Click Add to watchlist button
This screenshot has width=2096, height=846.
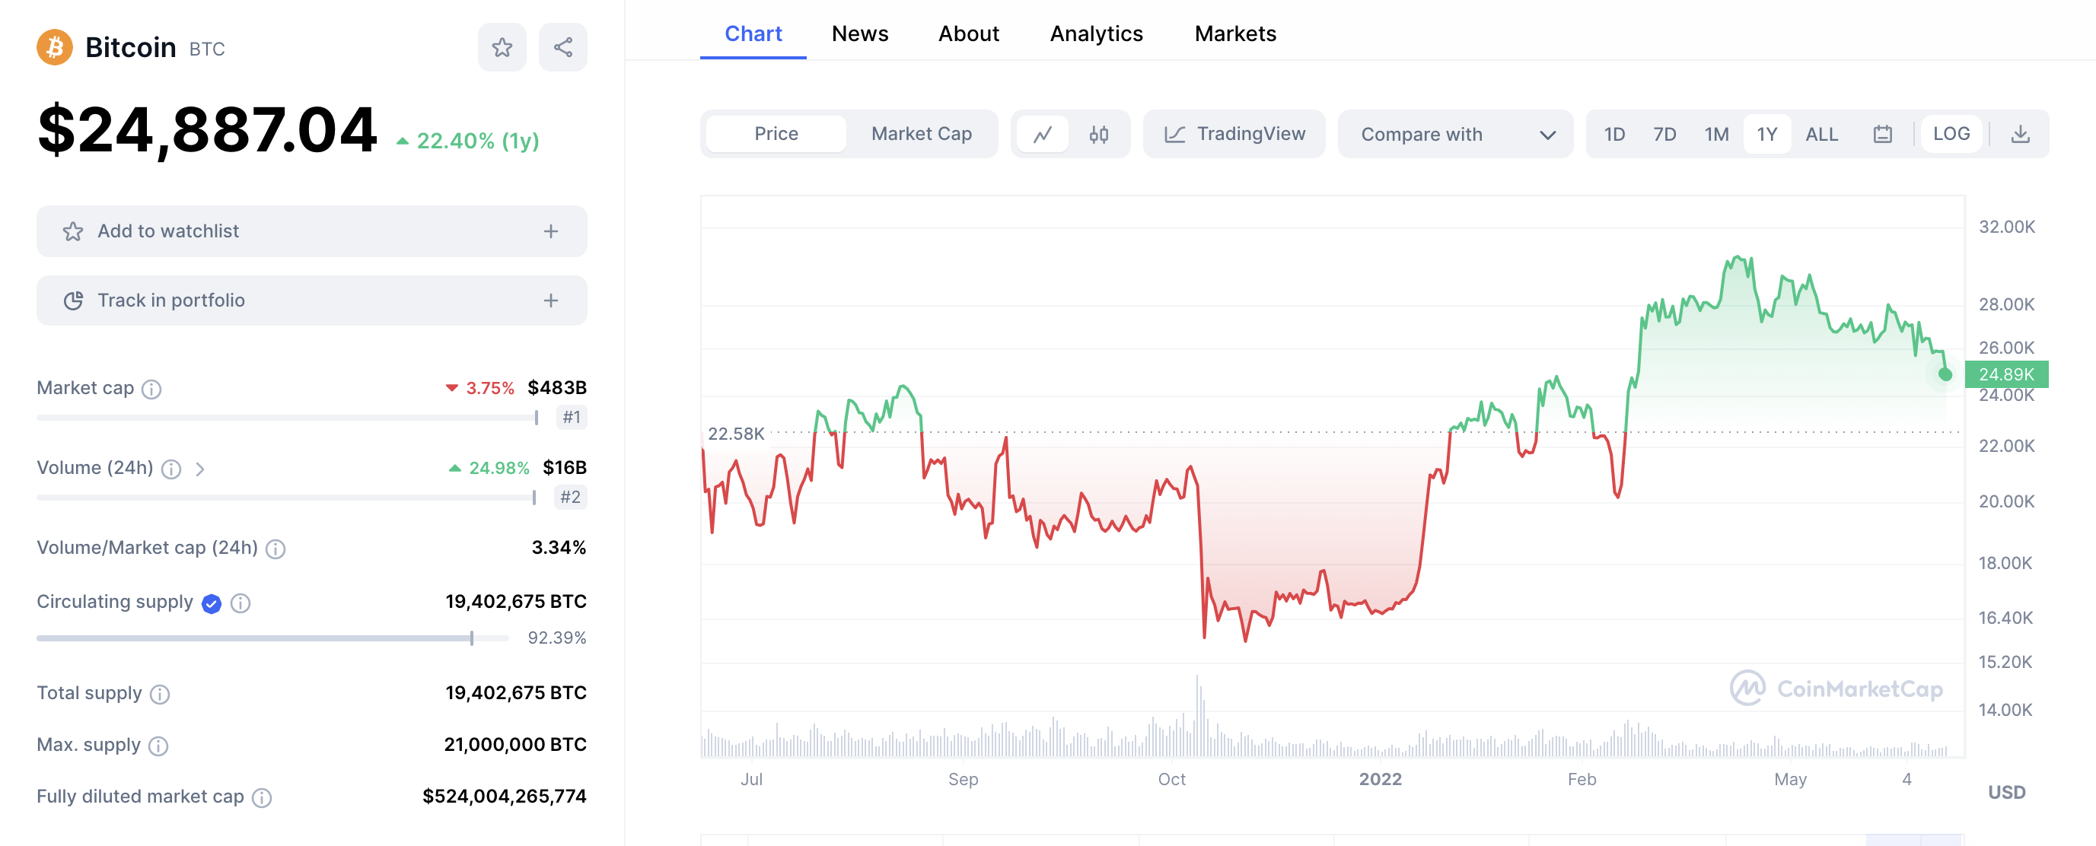click(311, 231)
